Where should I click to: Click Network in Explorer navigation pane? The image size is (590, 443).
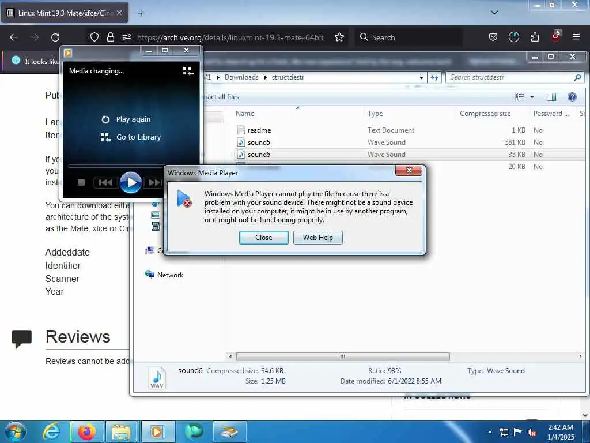point(164,275)
